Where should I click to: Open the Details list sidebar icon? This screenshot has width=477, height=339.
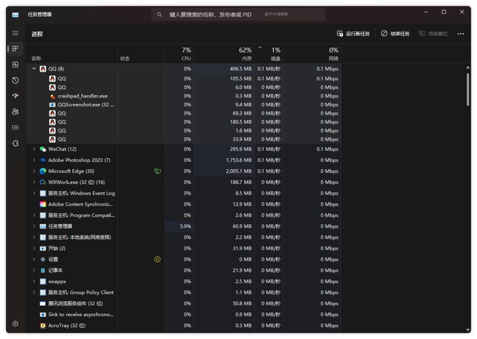point(15,128)
